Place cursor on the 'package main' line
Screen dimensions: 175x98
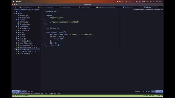pos(52,11)
